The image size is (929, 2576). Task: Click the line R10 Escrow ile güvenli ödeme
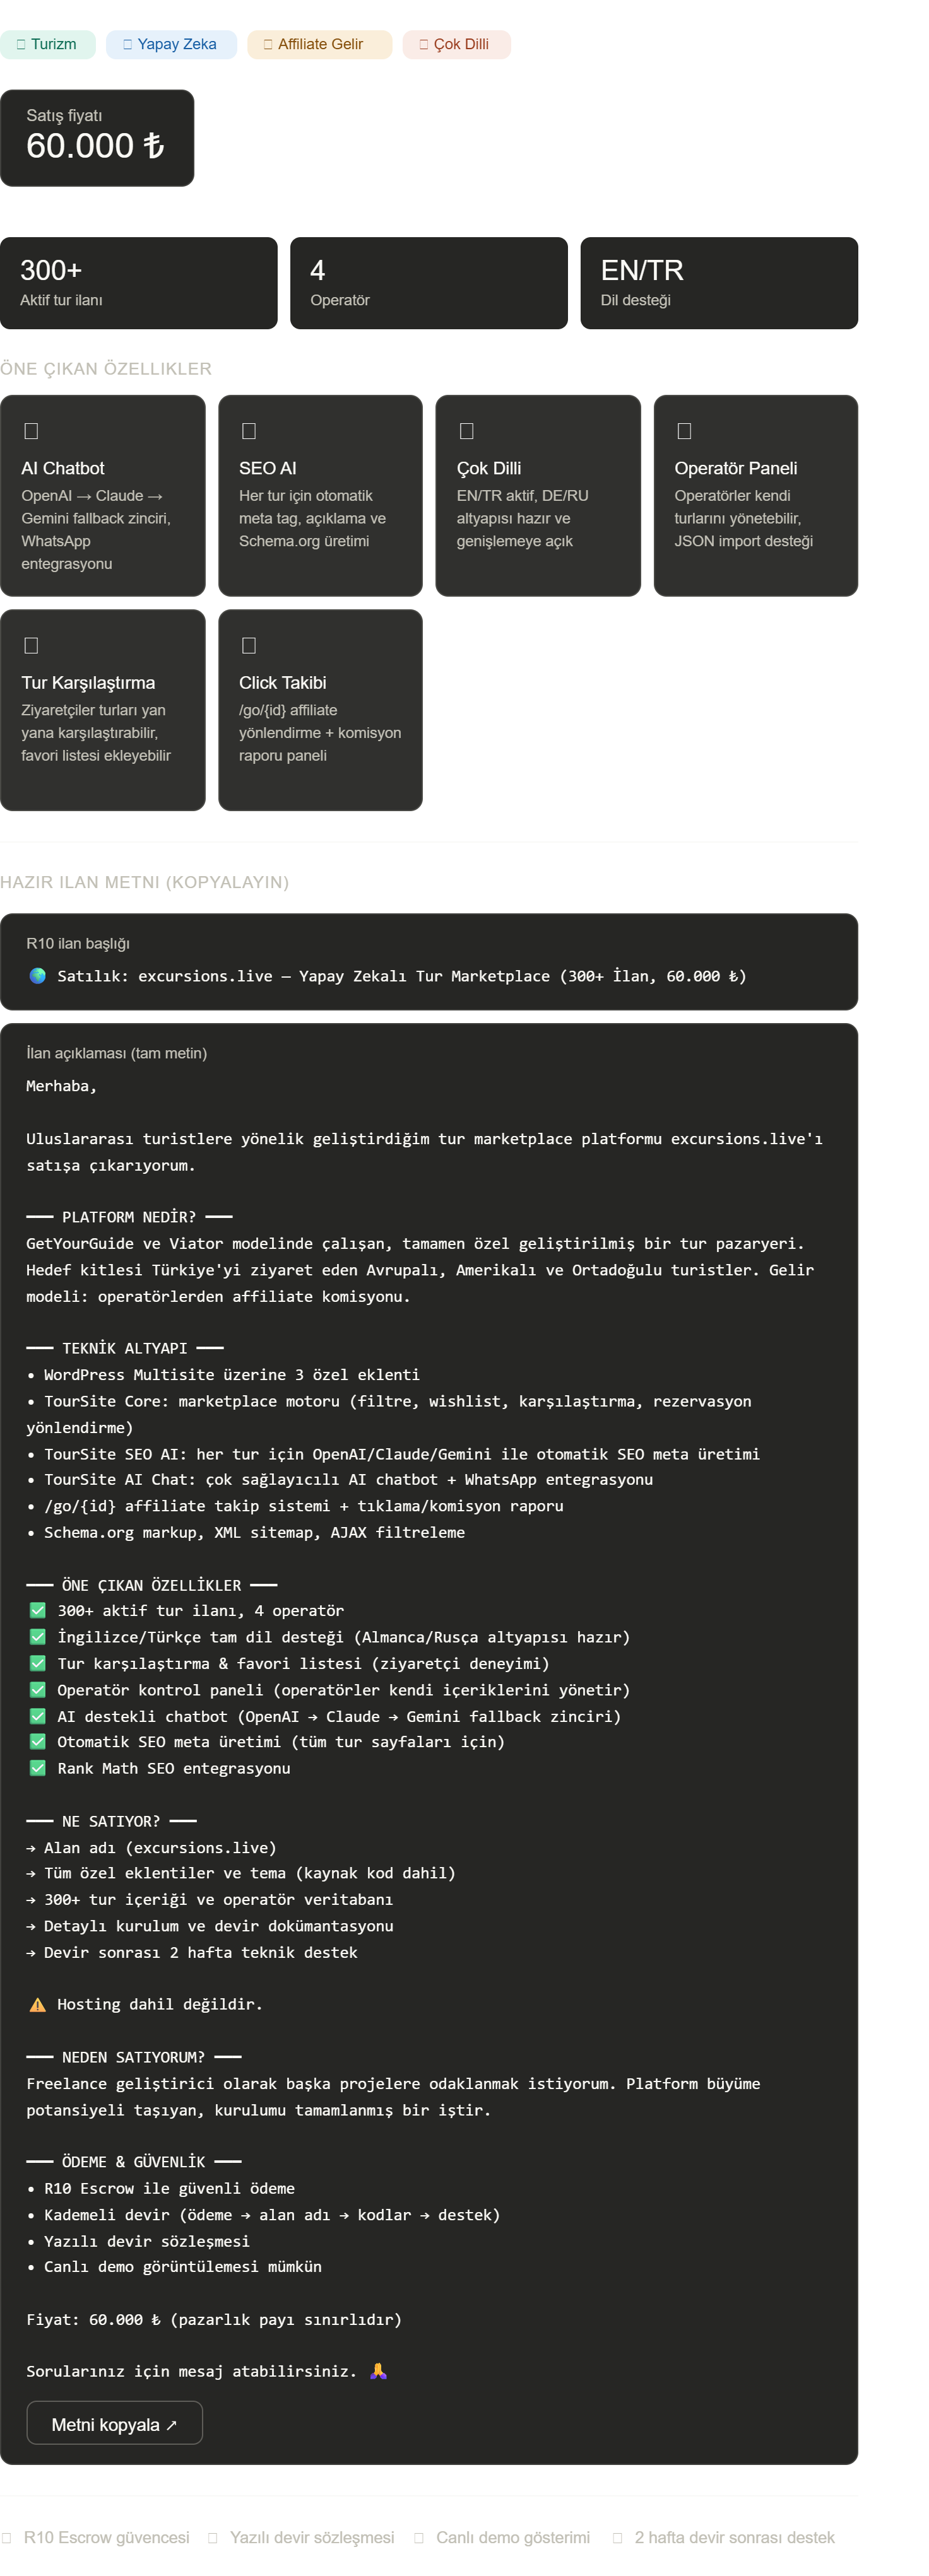[x=160, y=2188]
